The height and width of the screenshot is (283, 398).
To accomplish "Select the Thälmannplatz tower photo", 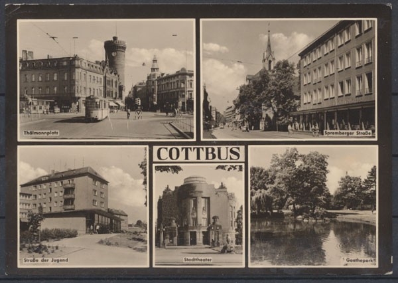I will coord(107,80).
